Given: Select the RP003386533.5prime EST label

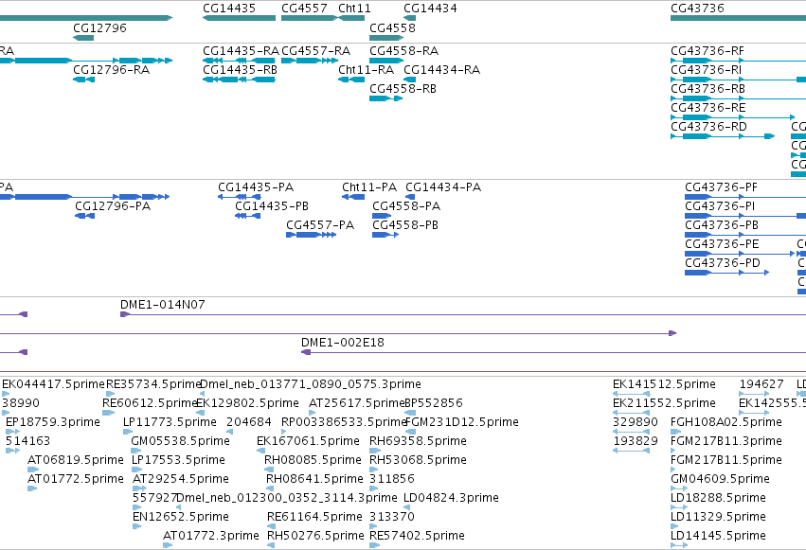Looking at the screenshot, I should pyautogui.click(x=344, y=422).
